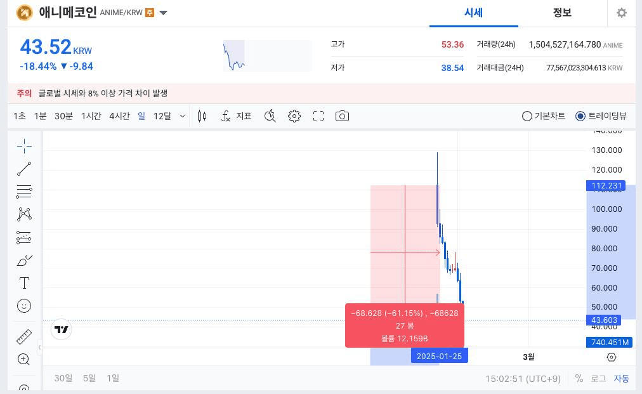642x394 pixels.
Task: Set chart range to 5일
Action: [x=89, y=378]
